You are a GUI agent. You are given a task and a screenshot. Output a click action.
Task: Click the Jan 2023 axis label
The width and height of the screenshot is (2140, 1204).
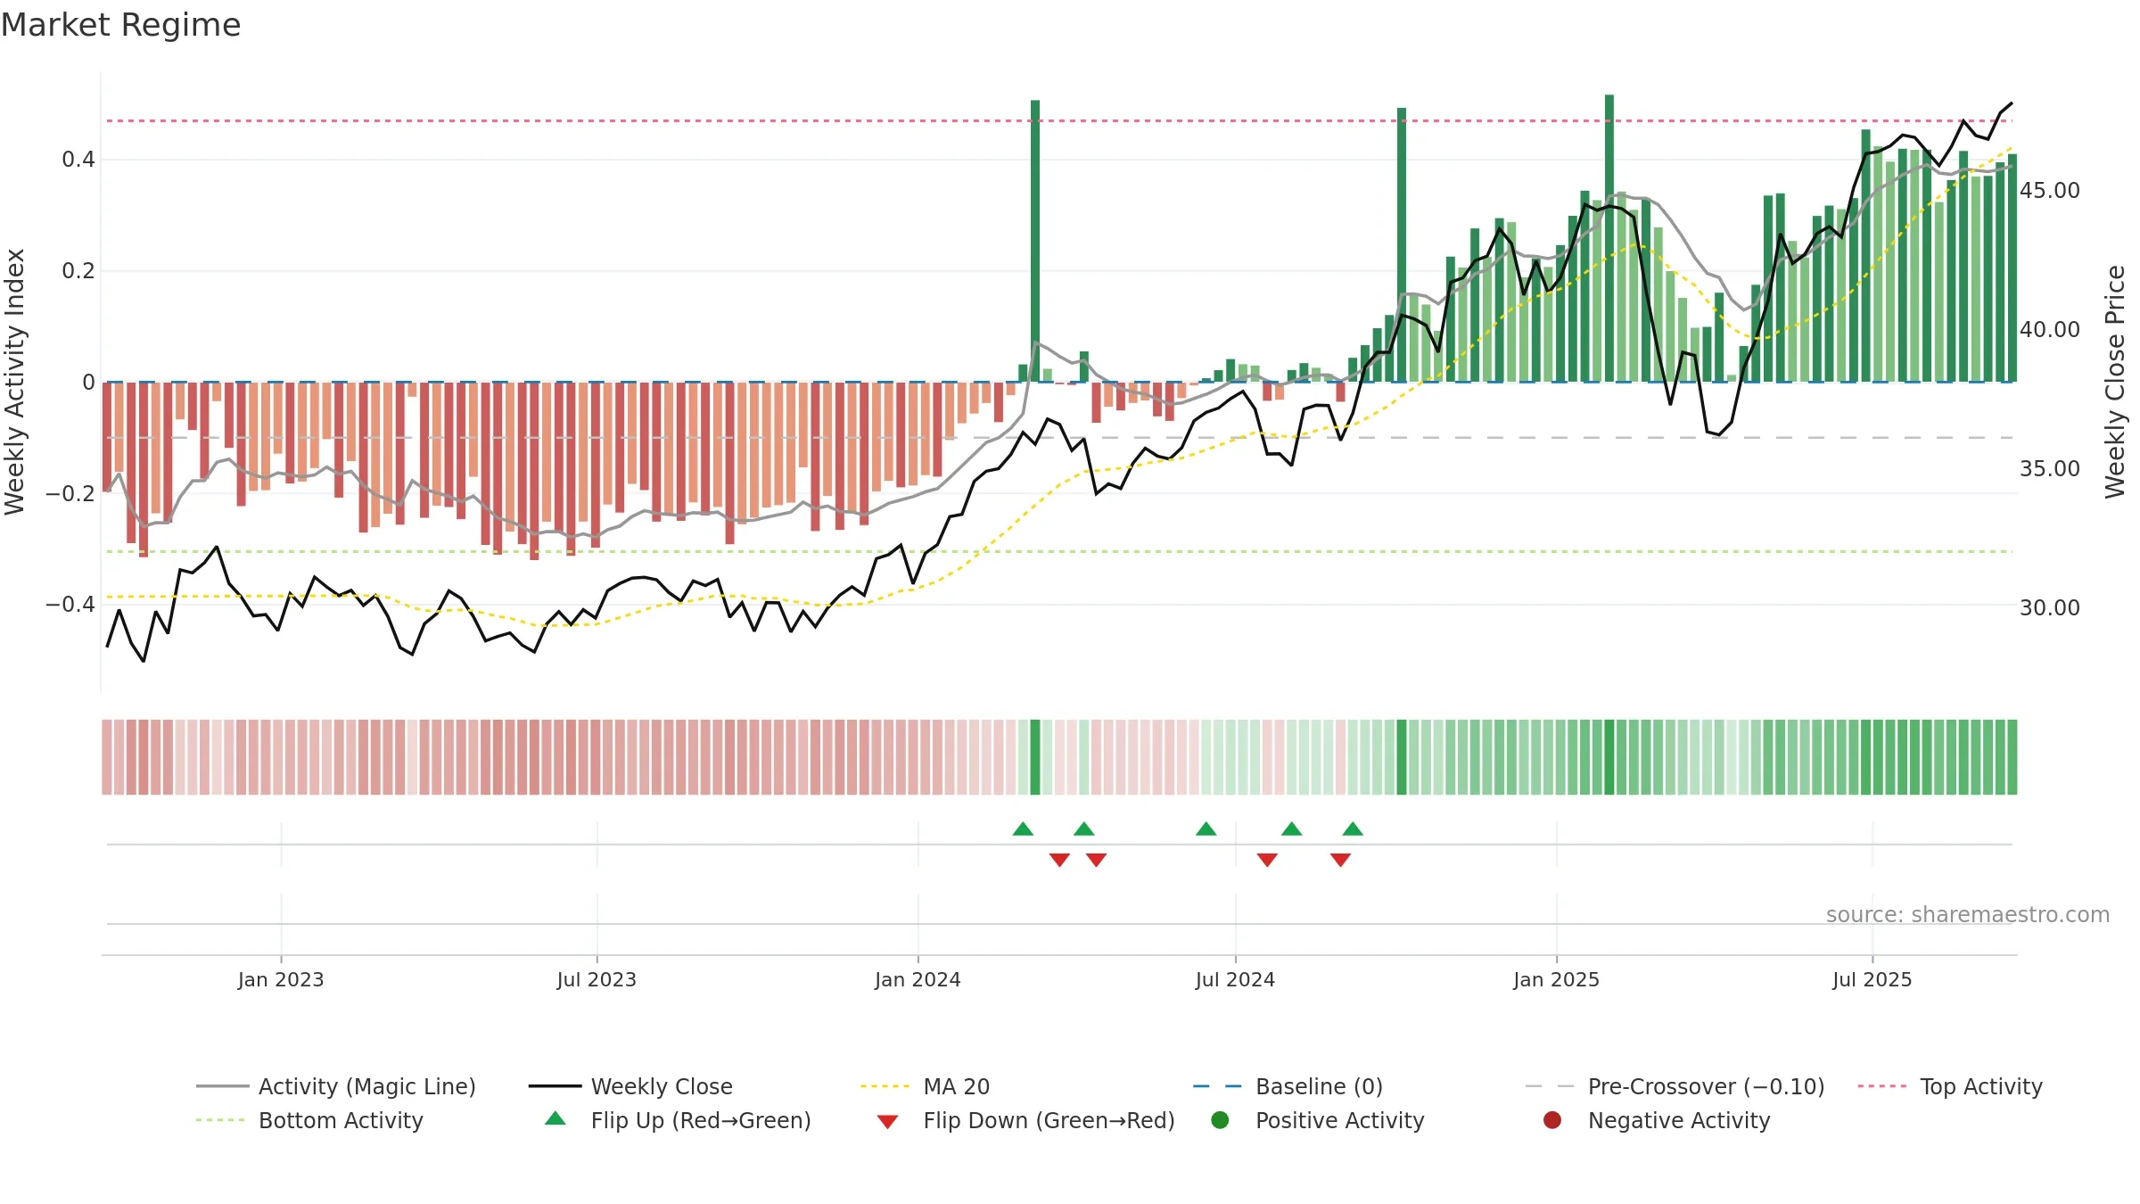[281, 979]
